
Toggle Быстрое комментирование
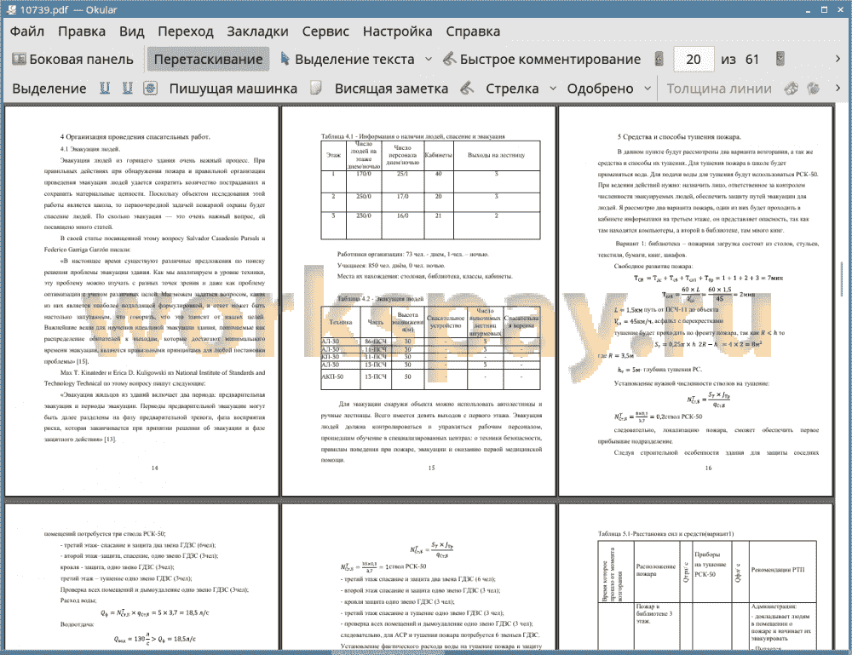(542, 60)
